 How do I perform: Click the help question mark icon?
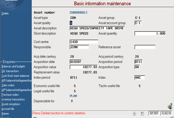point(142,113)
